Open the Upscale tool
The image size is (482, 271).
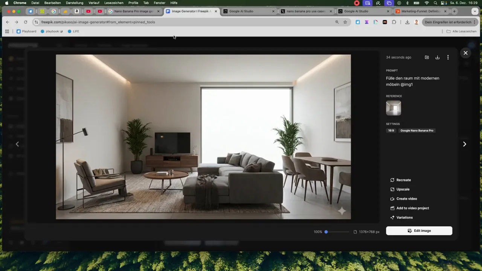[x=403, y=189]
